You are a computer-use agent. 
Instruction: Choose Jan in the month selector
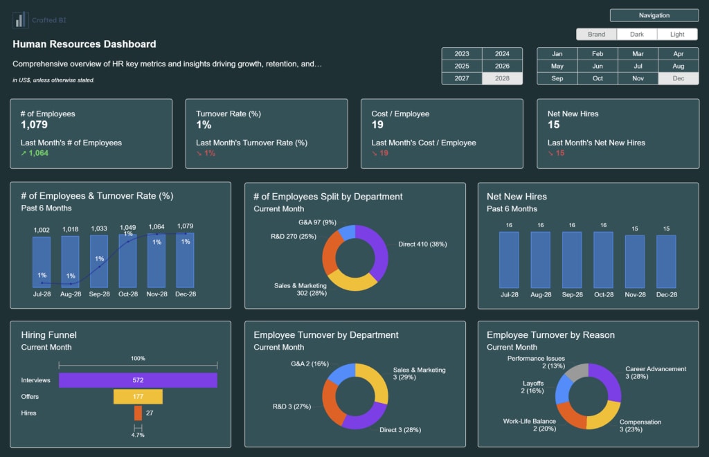557,53
